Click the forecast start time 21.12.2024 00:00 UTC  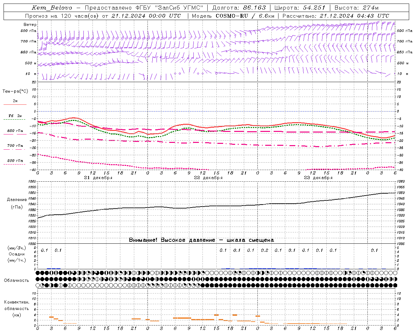coord(146,16)
